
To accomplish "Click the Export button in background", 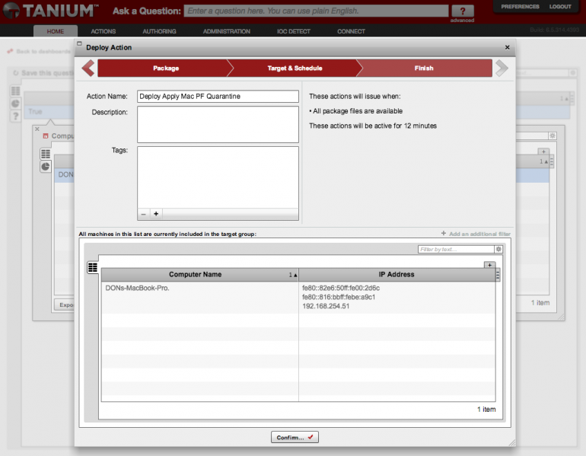I will [x=64, y=305].
